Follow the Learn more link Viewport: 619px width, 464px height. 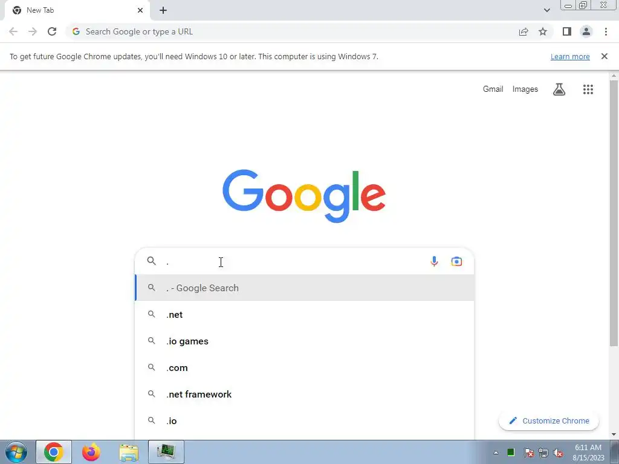coord(570,56)
